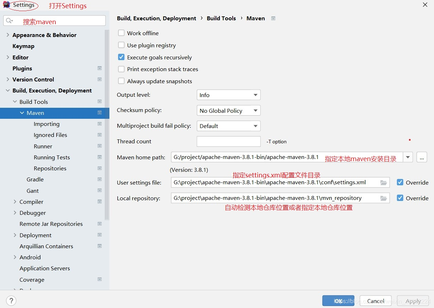
Task: Click the User settings file path field
Action: [280, 182]
